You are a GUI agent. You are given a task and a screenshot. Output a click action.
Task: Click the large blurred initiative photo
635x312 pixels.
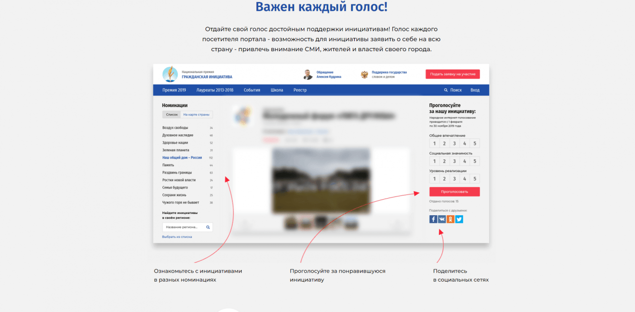coord(321,180)
